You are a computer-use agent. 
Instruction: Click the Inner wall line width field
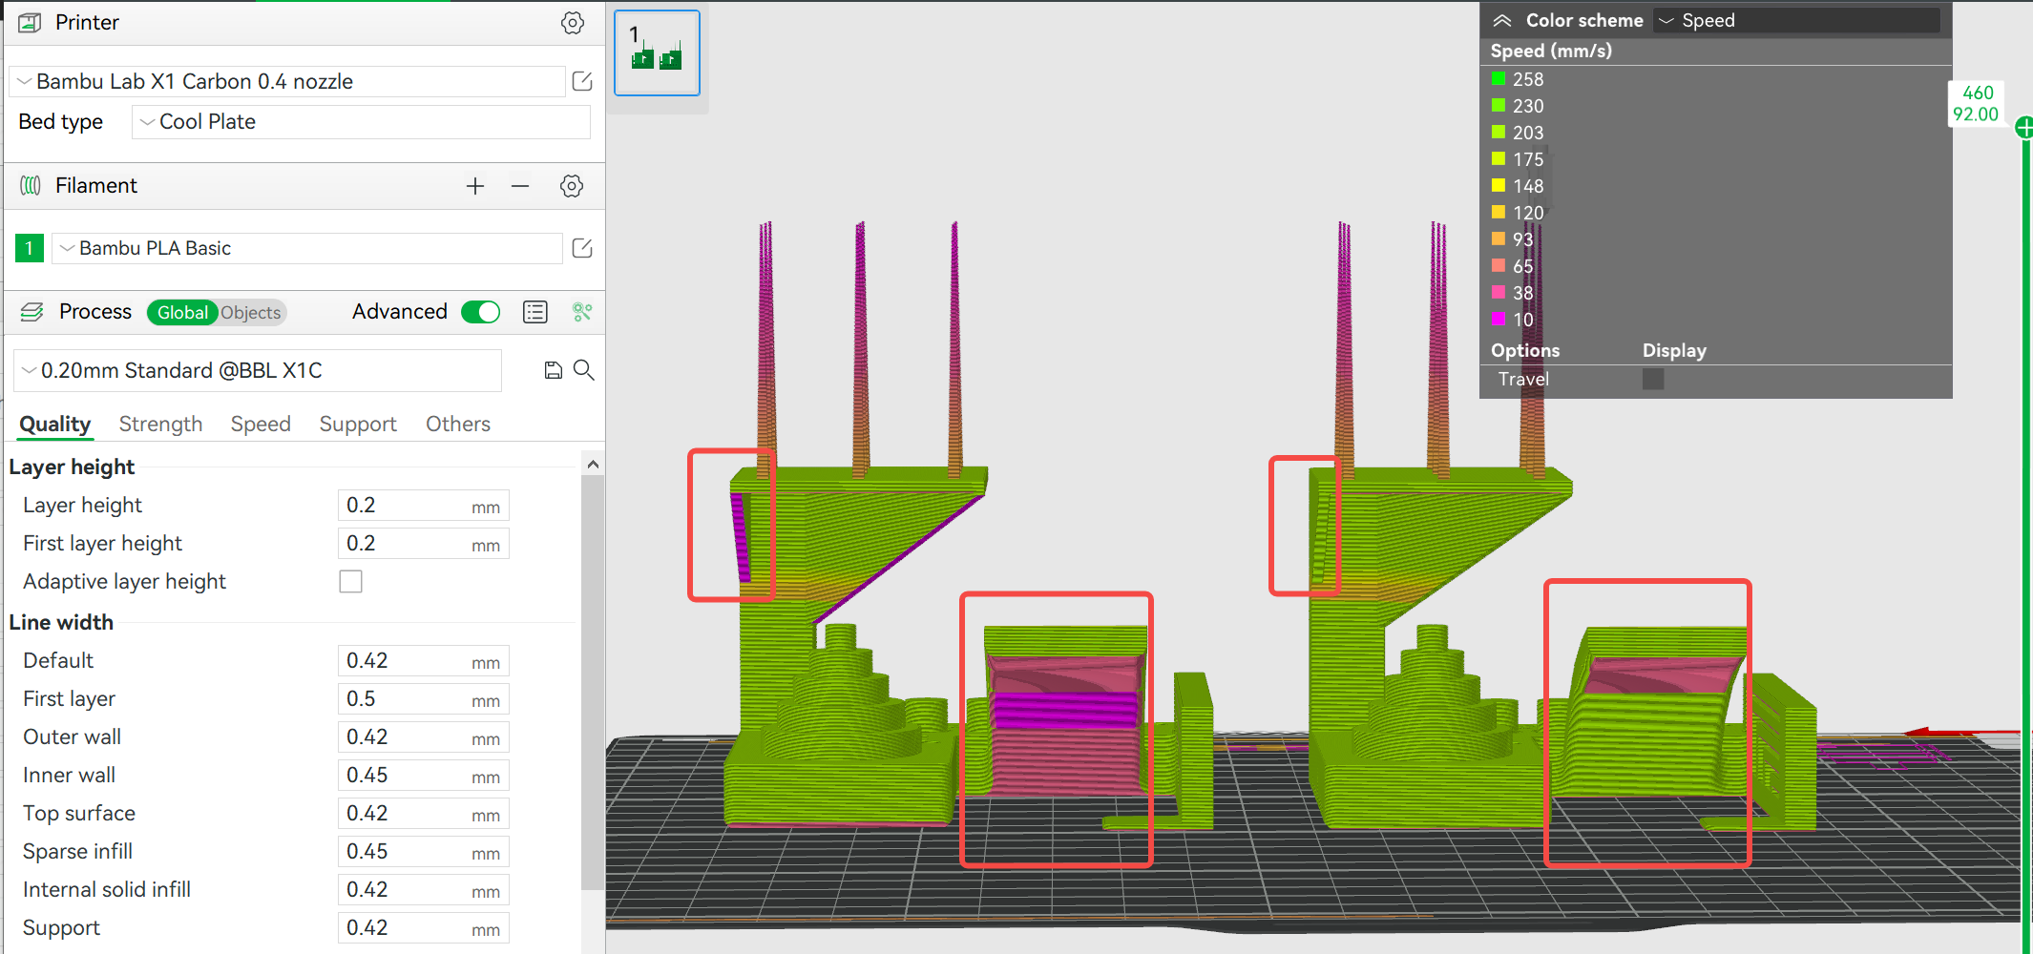point(424,776)
